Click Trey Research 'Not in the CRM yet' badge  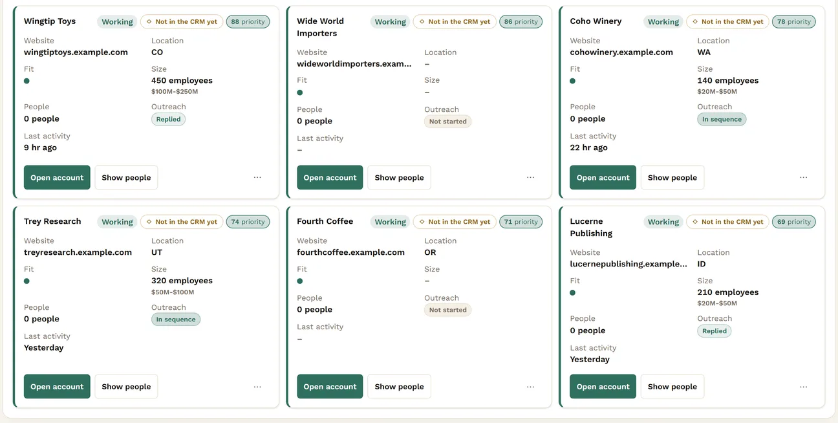pyautogui.click(x=182, y=222)
